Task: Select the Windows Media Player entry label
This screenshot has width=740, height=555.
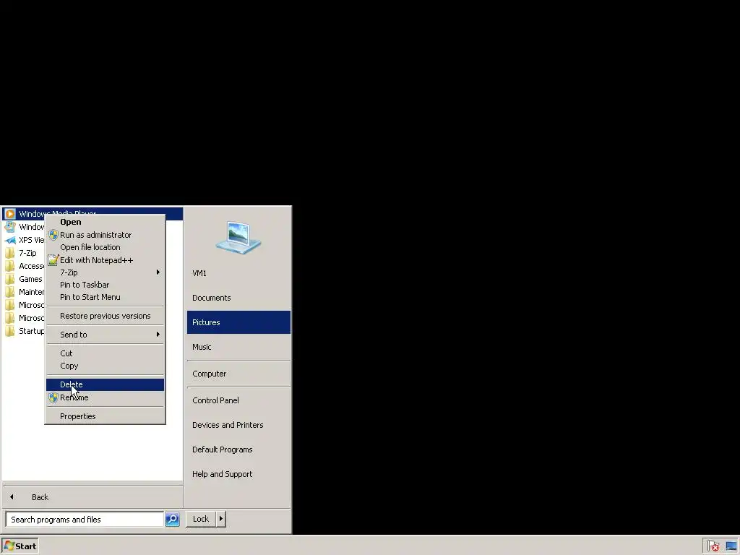Action: coord(58,214)
